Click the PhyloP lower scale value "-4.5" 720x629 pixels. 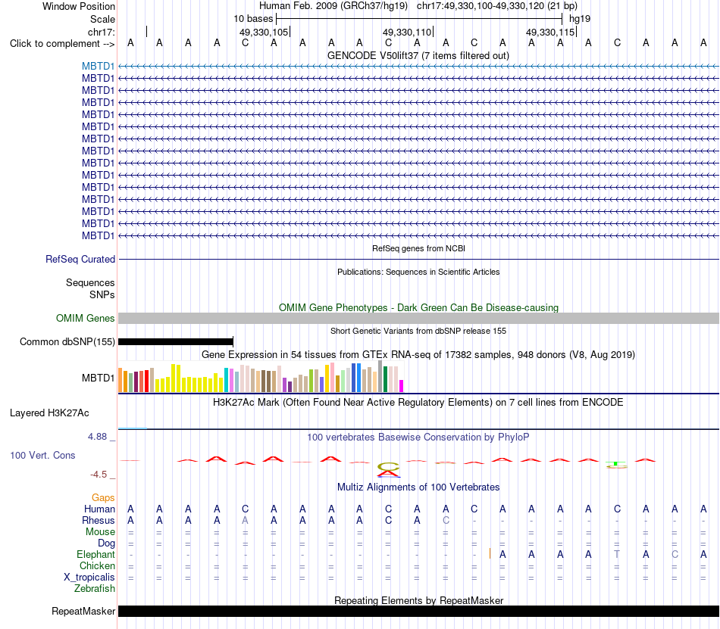click(x=99, y=474)
